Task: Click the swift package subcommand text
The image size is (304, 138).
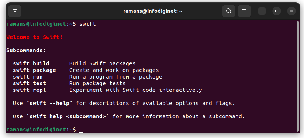Action: point(34,70)
